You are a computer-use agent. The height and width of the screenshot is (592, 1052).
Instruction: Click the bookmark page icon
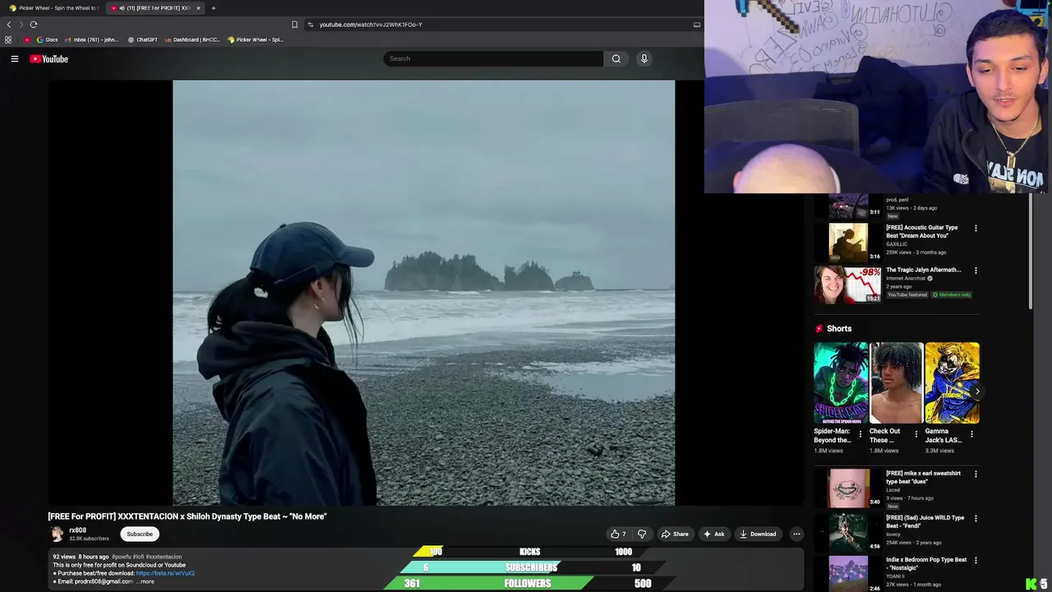[294, 25]
